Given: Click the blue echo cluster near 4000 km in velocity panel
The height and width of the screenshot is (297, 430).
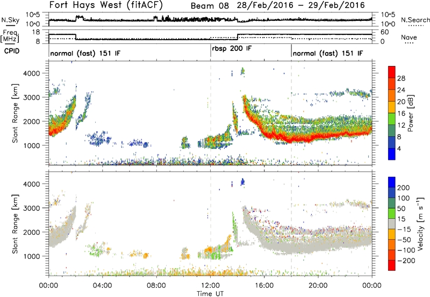Looking at the screenshot, I should 242,182.
